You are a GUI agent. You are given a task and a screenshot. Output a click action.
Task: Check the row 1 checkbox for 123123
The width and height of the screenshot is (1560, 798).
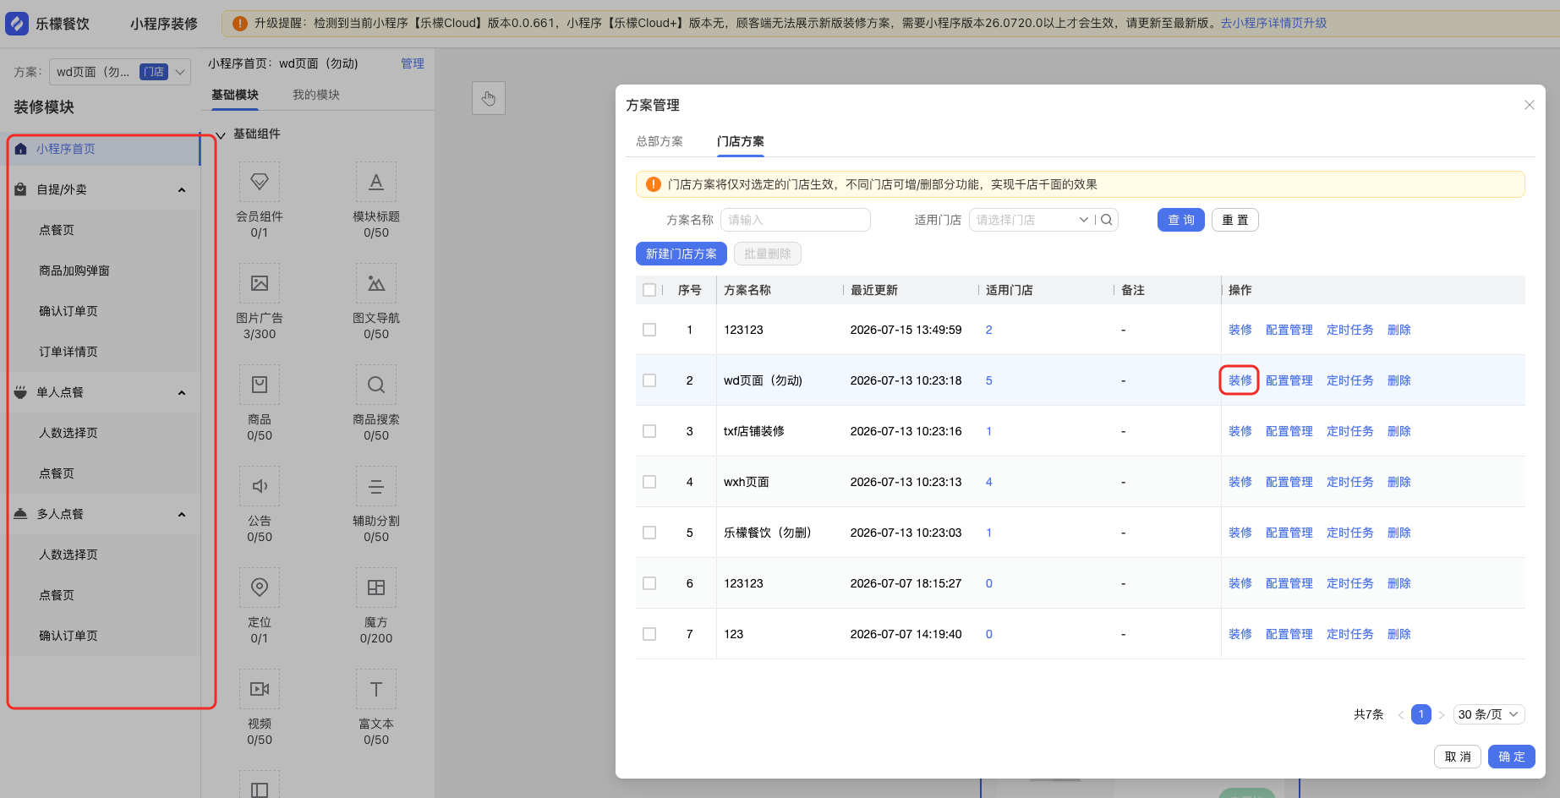649,330
